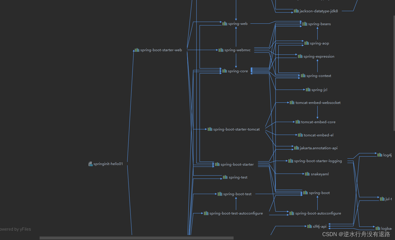Image resolution: width=395 pixels, height=240 pixels.
Task: Click the spring-core library icon
Action: tap(224, 71)
